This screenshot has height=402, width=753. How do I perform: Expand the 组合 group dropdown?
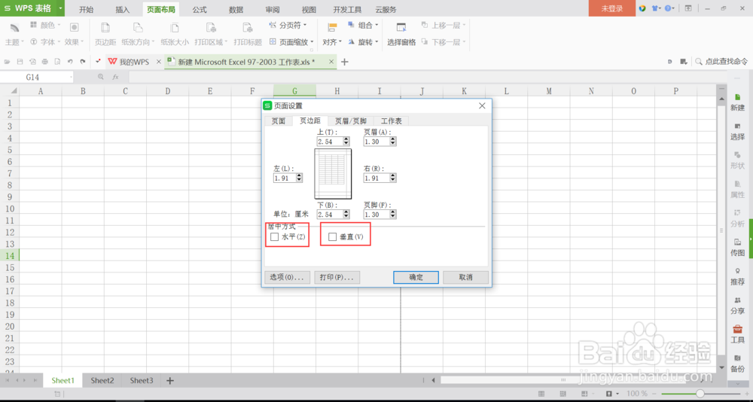pyautogui.click(x=376, y=25)
